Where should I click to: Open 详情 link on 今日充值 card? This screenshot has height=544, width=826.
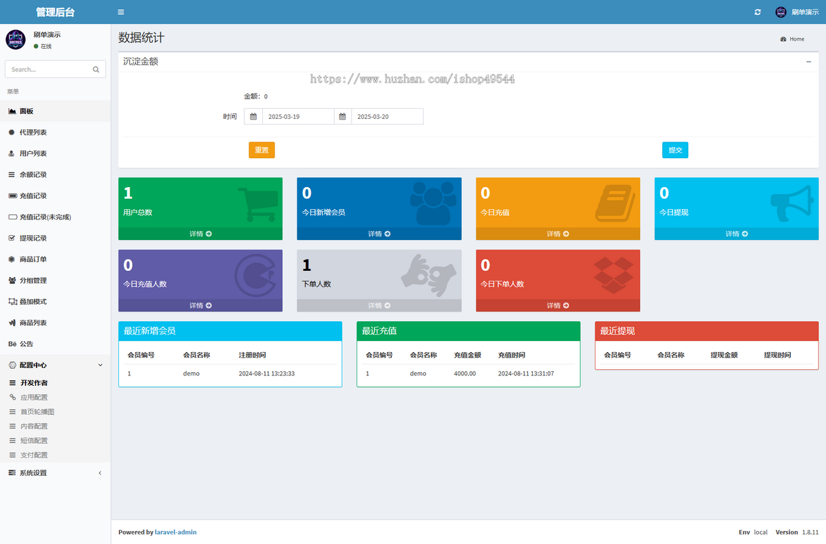tap(558, 234)
